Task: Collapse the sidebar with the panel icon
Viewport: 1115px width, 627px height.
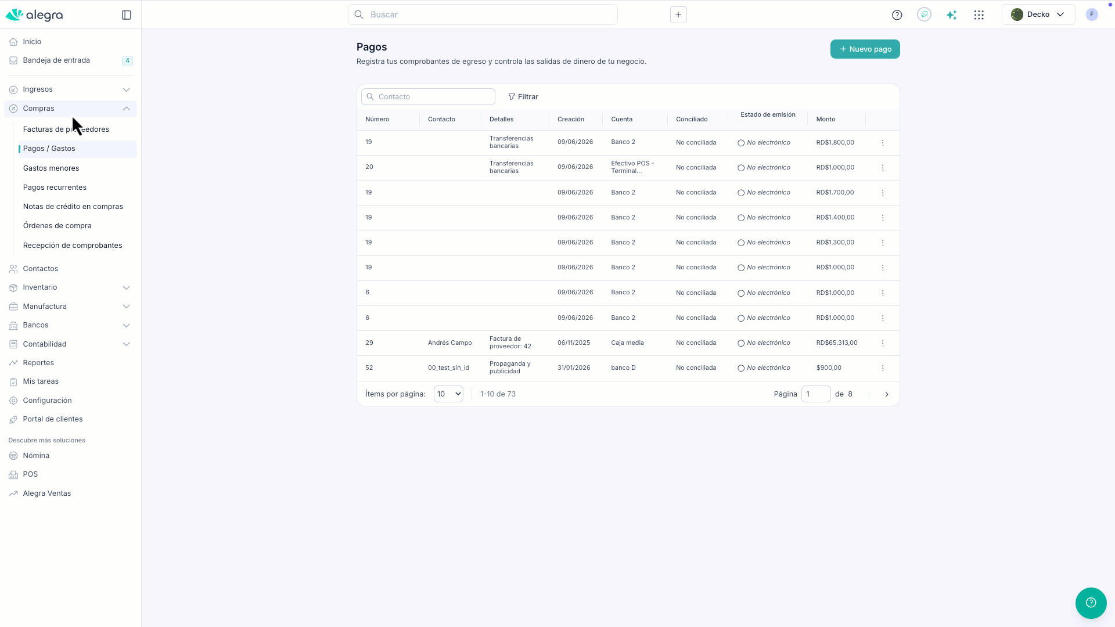Action: pos(127,15)
